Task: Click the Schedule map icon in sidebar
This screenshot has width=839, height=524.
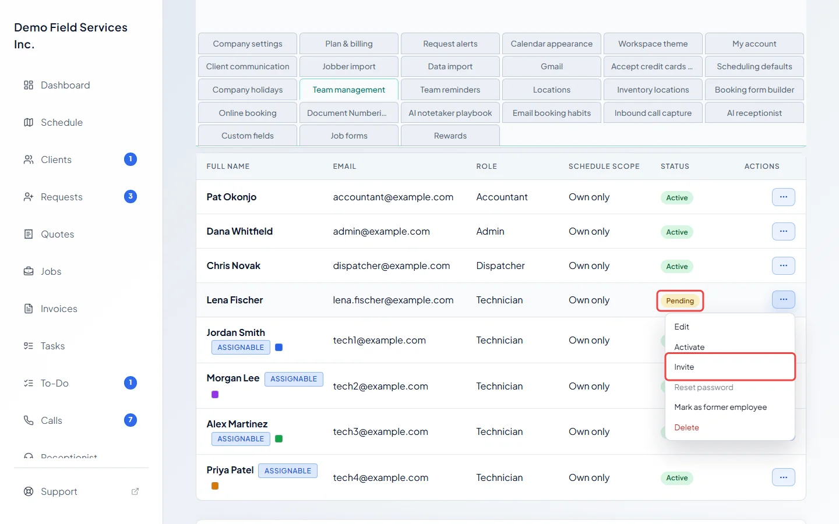Action: click(x=28, y=122)
